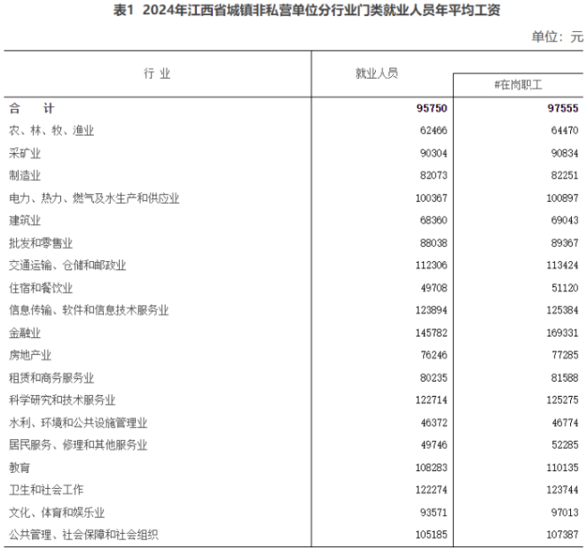The width and height of the screenshot is (587, 549).
Task: Click the value 113424
Action: (562, 265)
